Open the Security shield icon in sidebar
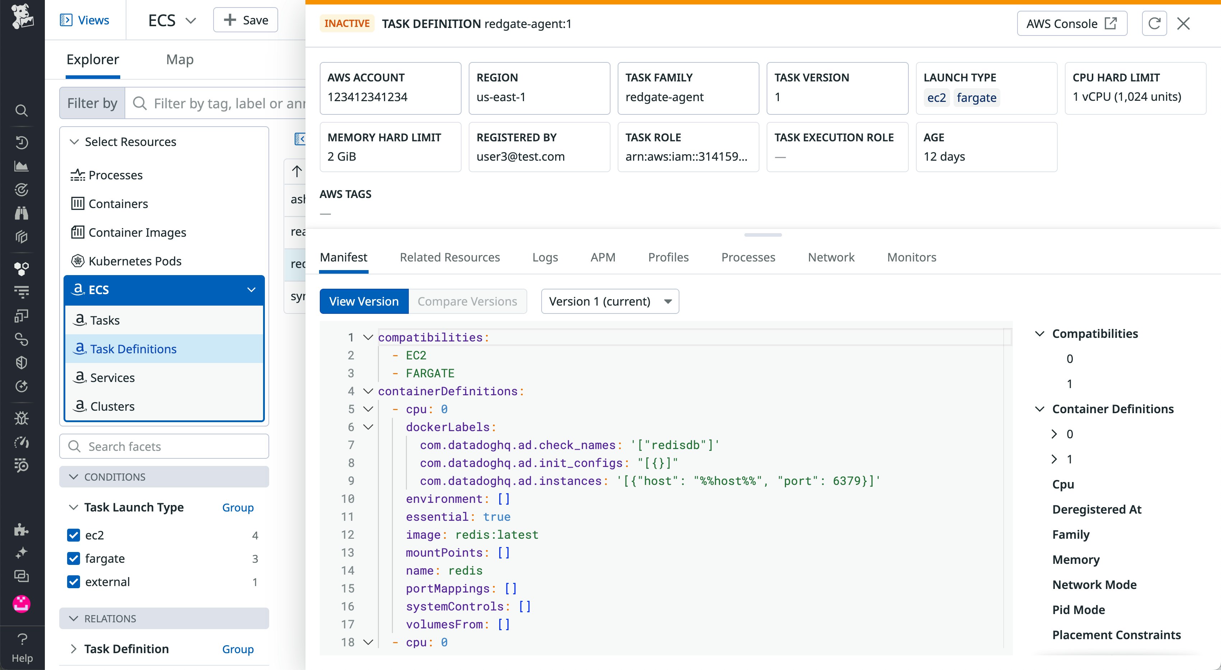Screen dimensions: 1221x670 click(x=22, y=363)
